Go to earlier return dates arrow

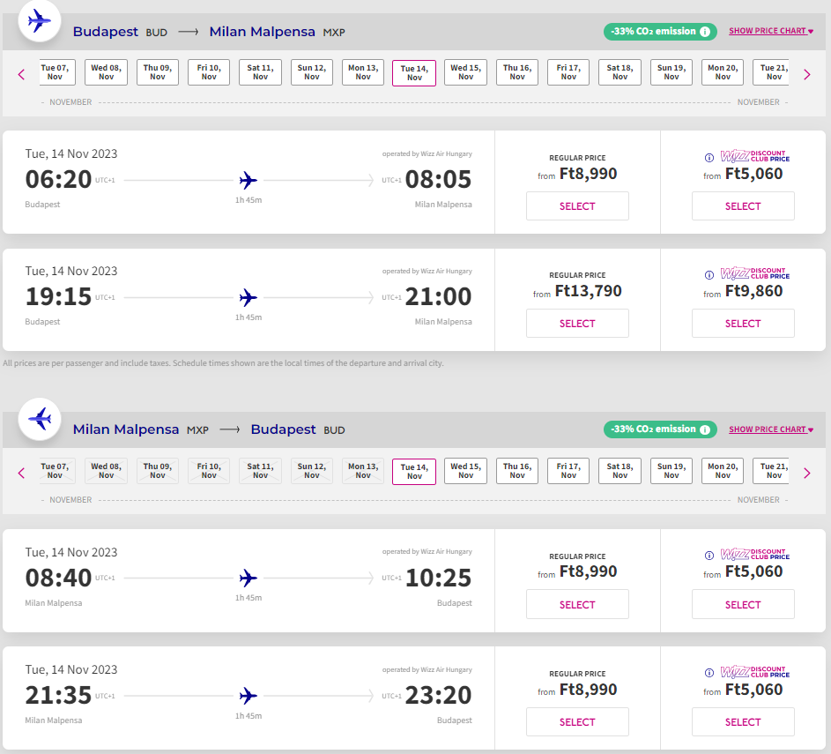[x=21, y=473]
